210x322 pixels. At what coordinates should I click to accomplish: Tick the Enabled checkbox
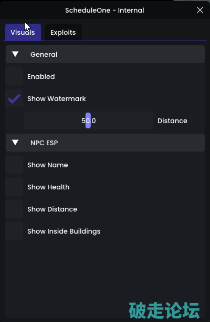click(14, 76)
